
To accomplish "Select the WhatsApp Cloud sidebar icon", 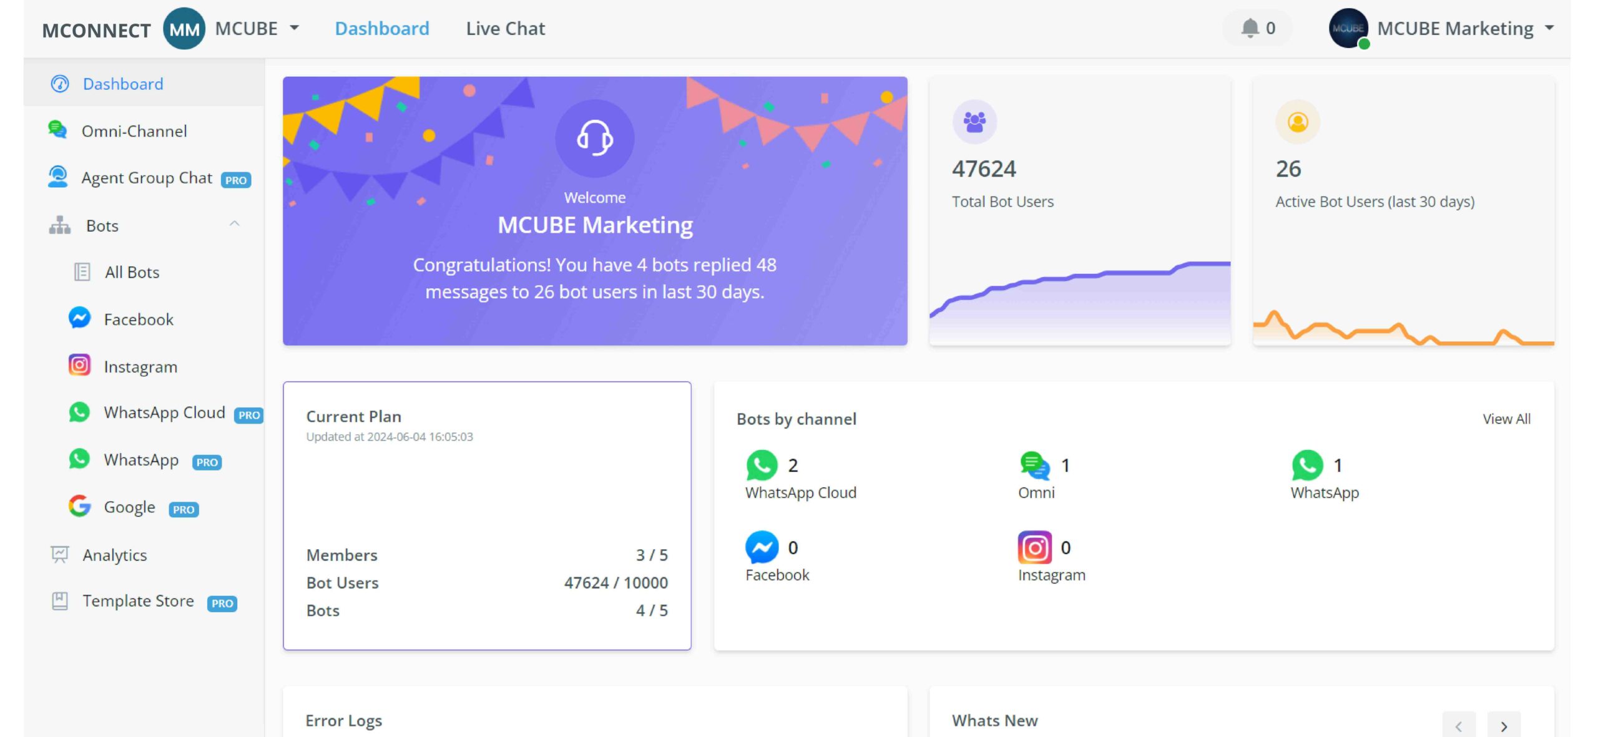I will pyautogui.click(x=81, y=413).
